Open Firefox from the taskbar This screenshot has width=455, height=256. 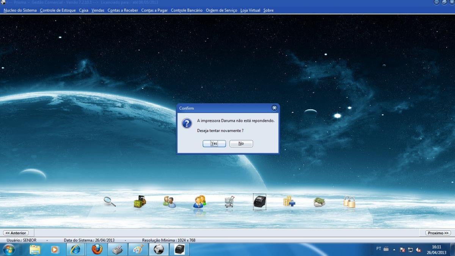97,250
